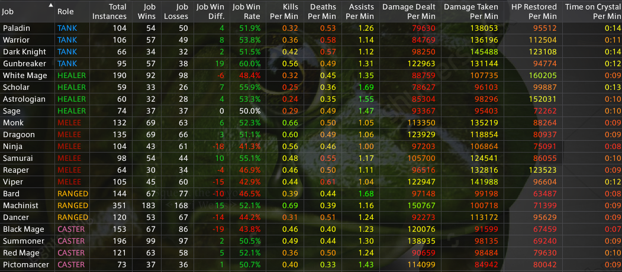Viewport: 622px width, 272px height.
Task: Select the Astrologian job name
Action: point(24,99)
